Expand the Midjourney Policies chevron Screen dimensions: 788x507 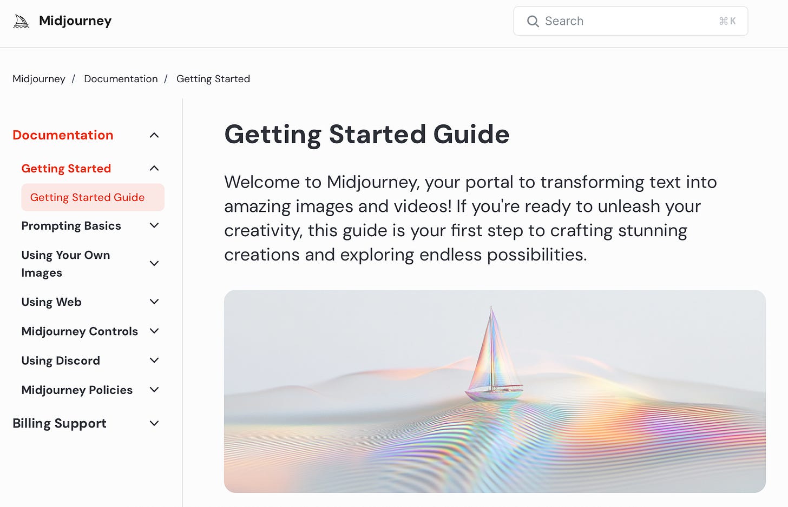pos(154,390)
